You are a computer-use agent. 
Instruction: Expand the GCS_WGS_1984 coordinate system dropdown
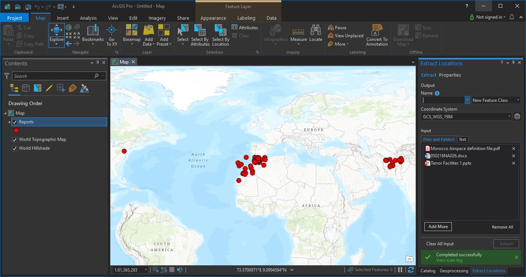(509, 116)
